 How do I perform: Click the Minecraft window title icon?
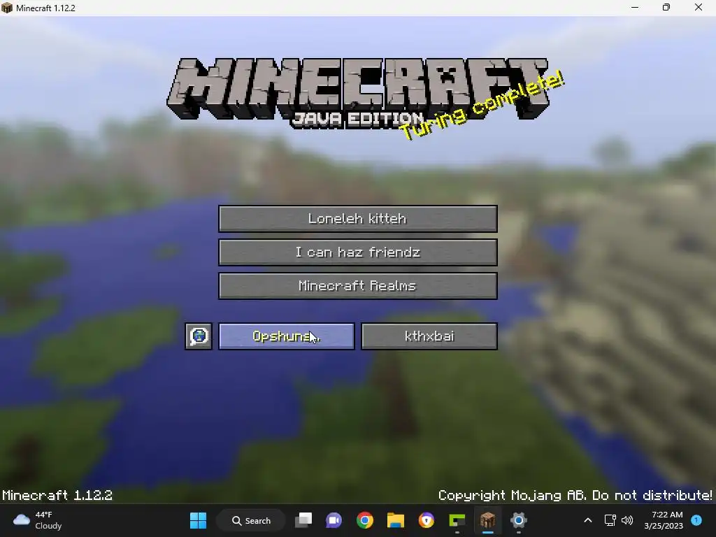coord(7,8)
